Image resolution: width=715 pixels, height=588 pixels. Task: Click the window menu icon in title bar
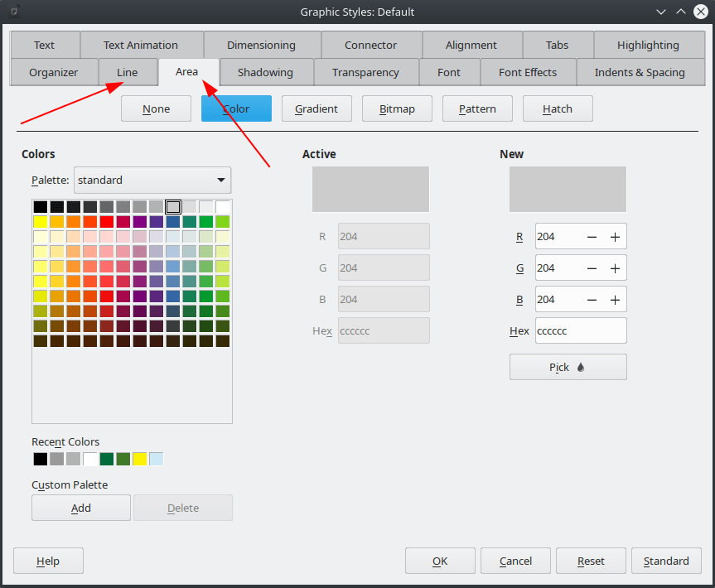(14, 12)
